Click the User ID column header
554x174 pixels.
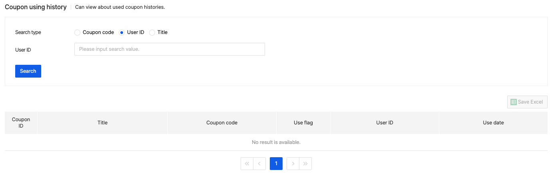385,123
